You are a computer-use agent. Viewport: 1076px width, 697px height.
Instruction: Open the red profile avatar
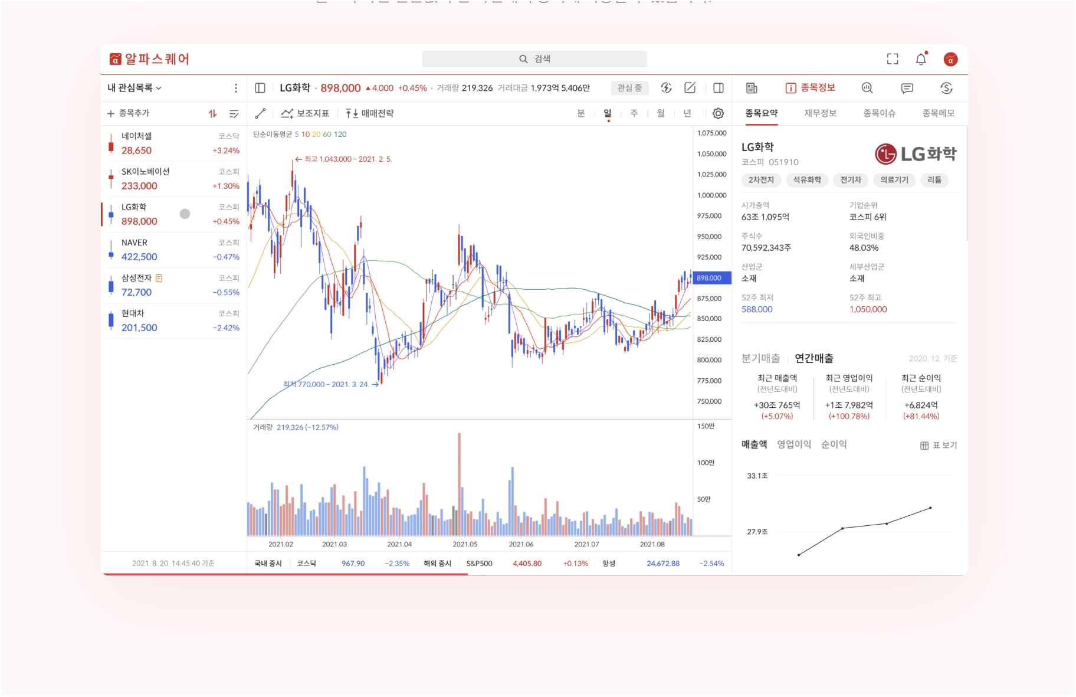click(x=950, y=59)
